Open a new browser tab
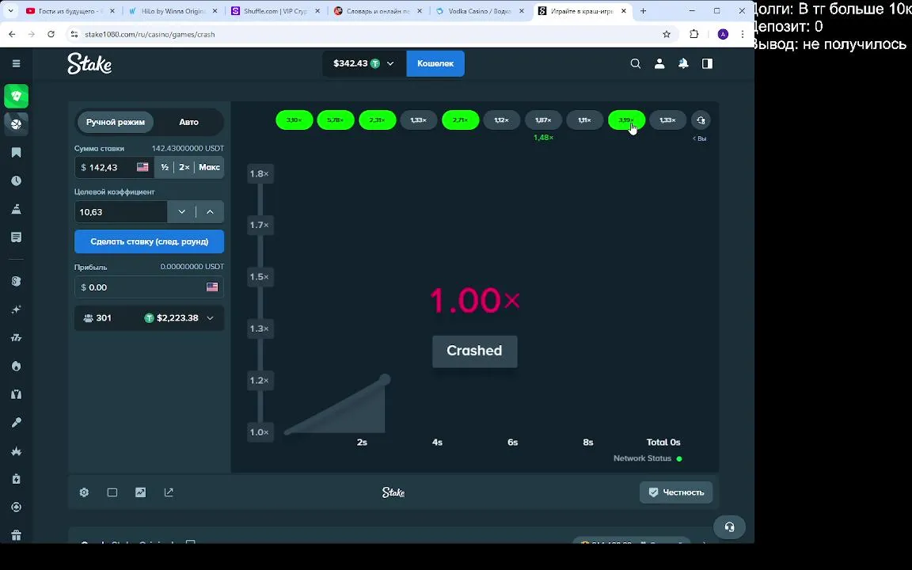This screenshot has height=570, width=912. coord(644,11)
